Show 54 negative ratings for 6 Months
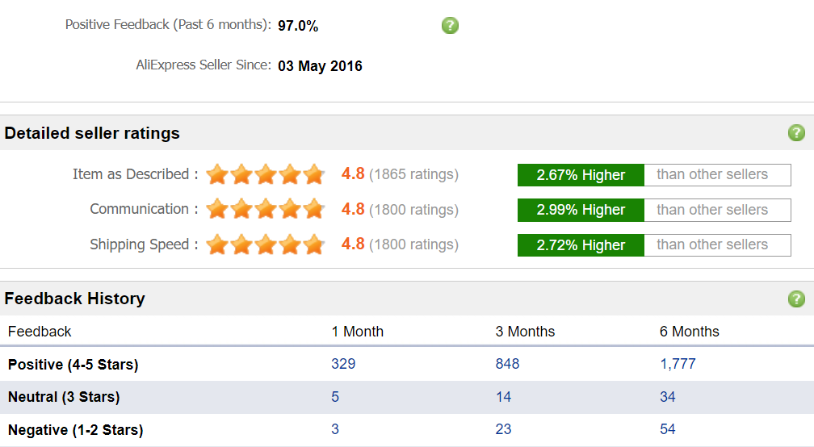814x447 pixels. click(x=668, y=429)
